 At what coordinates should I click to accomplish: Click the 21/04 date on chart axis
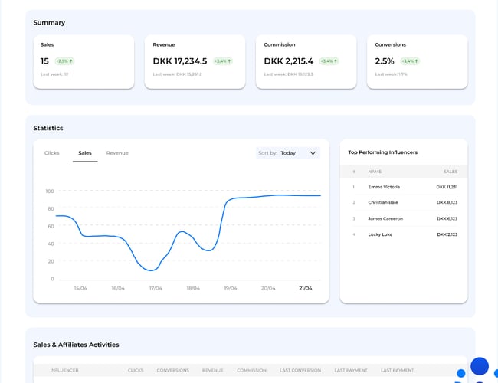pyautogui.click(x=306, y=289)
